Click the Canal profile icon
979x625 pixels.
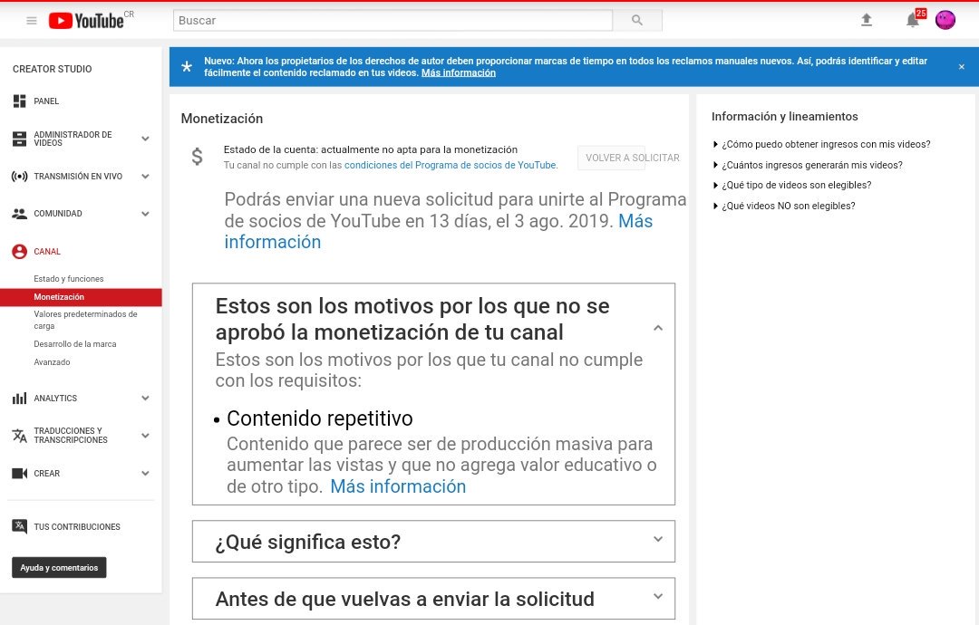point(19,252)
